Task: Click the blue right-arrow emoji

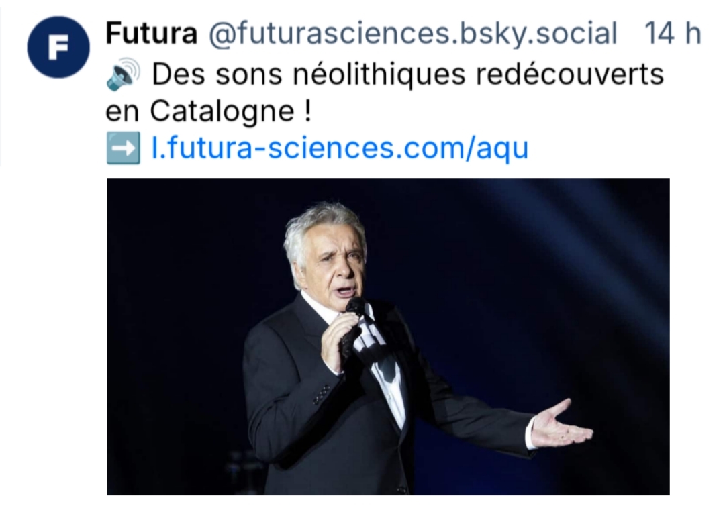Action: click(123, 148)
